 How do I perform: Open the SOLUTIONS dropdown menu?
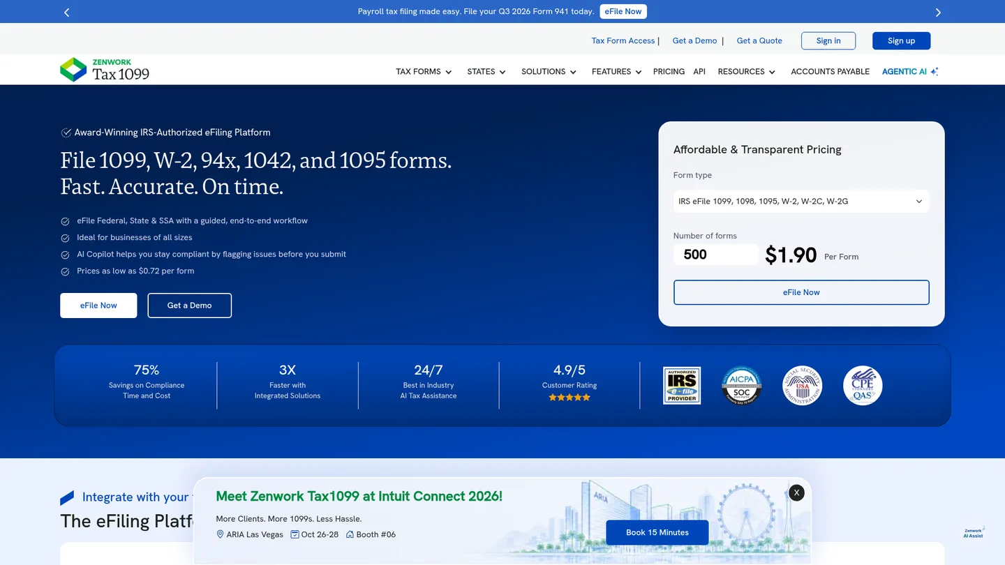point(549,72)
